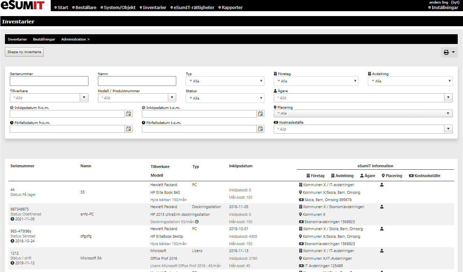Click the Förfallodatum t.o.m. date field
This screenshot has height=272, width=463.
tap(199, 129)
